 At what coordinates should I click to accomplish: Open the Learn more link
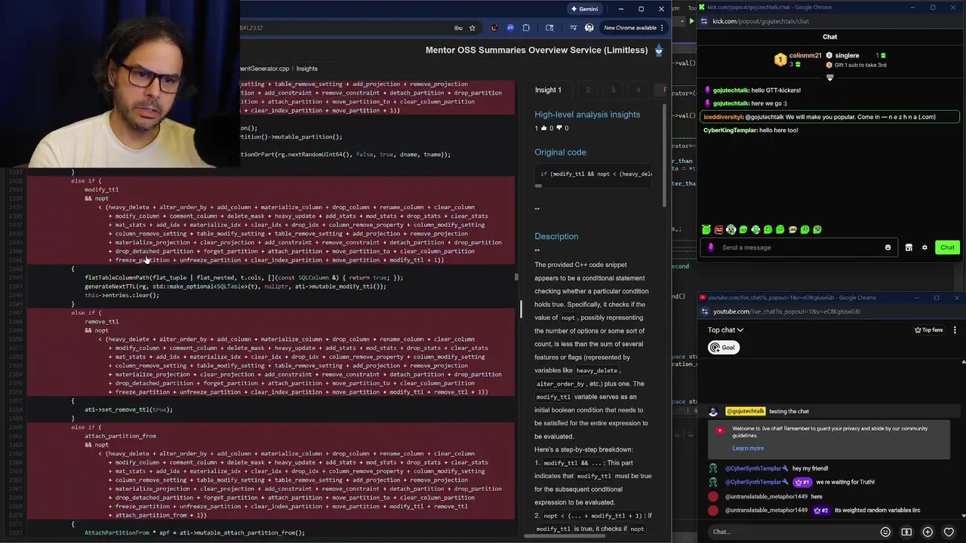tap(747, 448)
